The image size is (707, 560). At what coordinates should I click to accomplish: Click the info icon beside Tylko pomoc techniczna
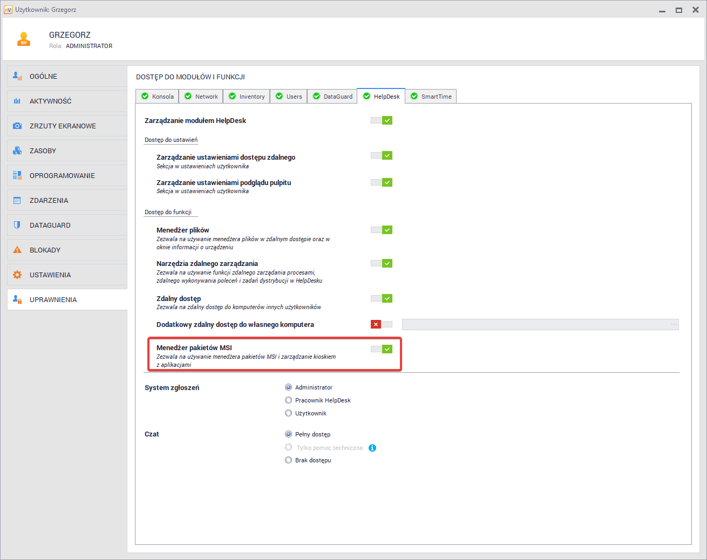point(372,448)
